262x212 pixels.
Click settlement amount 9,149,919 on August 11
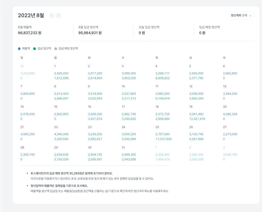pos(162,98)
